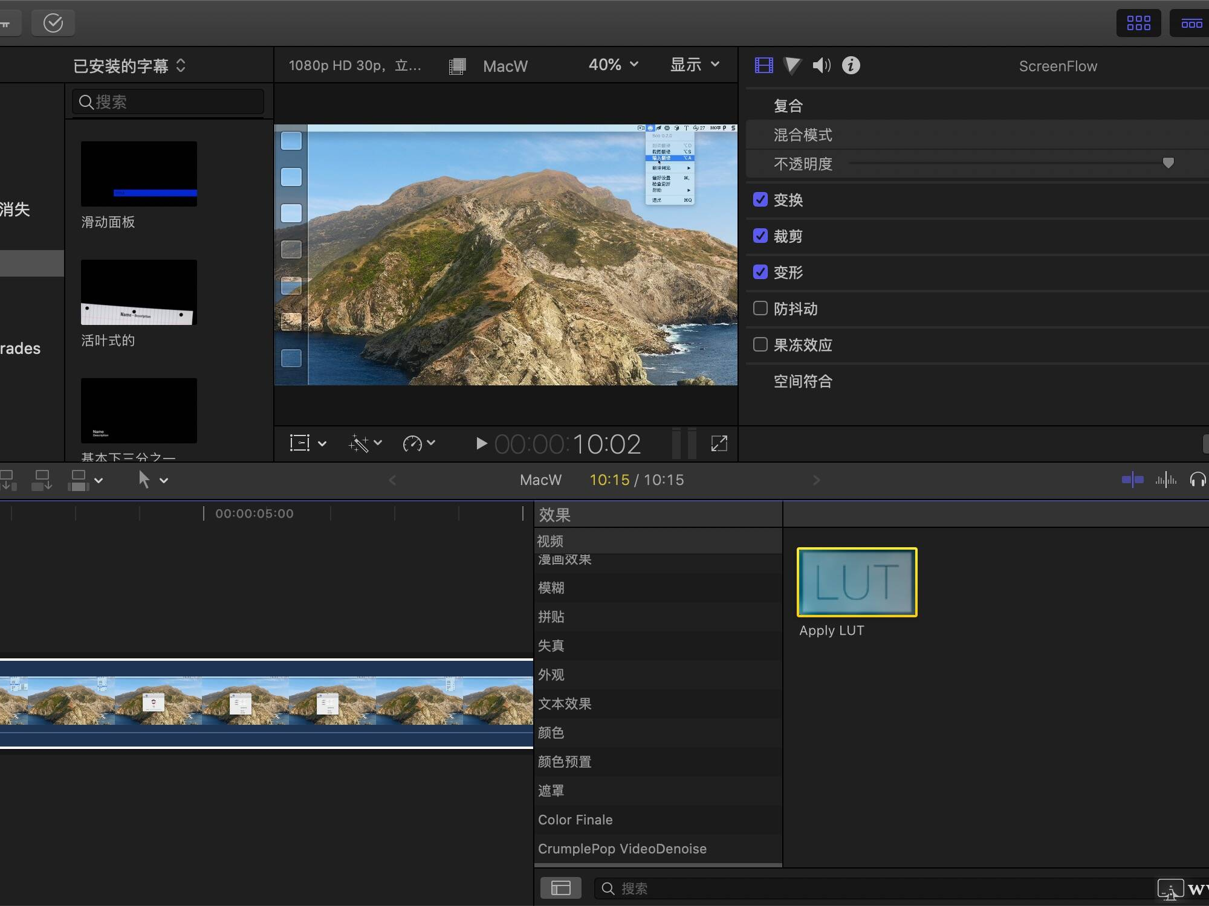Open the Info inspector icon

(850, 65)
